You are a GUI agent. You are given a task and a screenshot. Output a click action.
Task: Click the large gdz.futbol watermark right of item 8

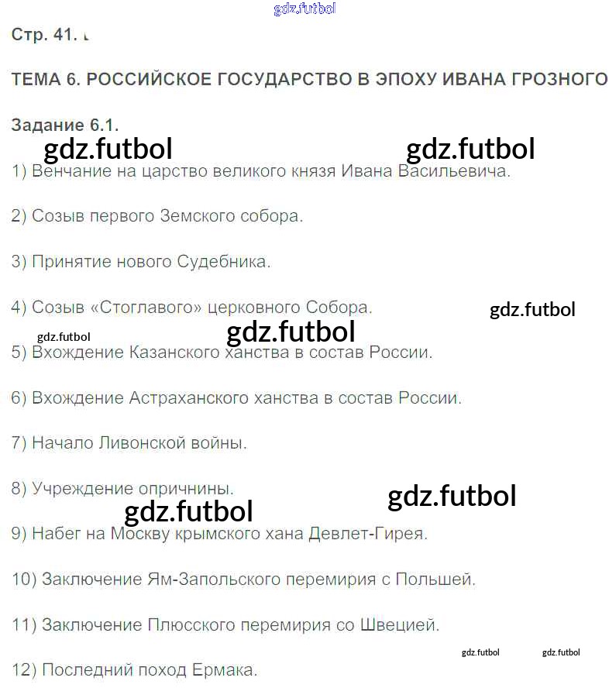(452, 496)
